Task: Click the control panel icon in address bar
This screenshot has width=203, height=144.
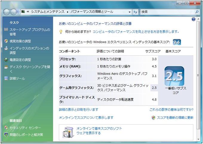Action: (23, 12)
